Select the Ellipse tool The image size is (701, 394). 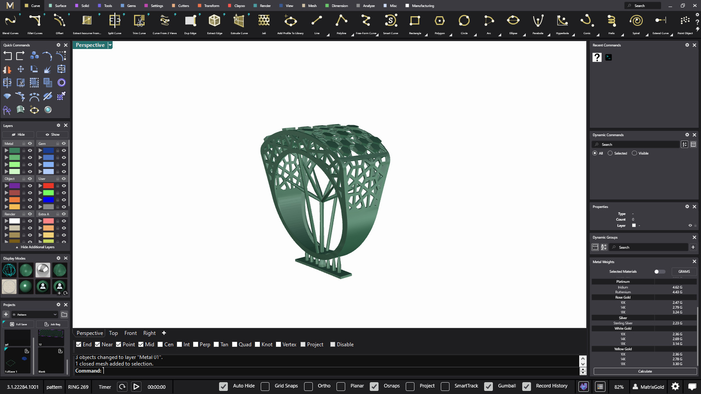coord(513,23)
